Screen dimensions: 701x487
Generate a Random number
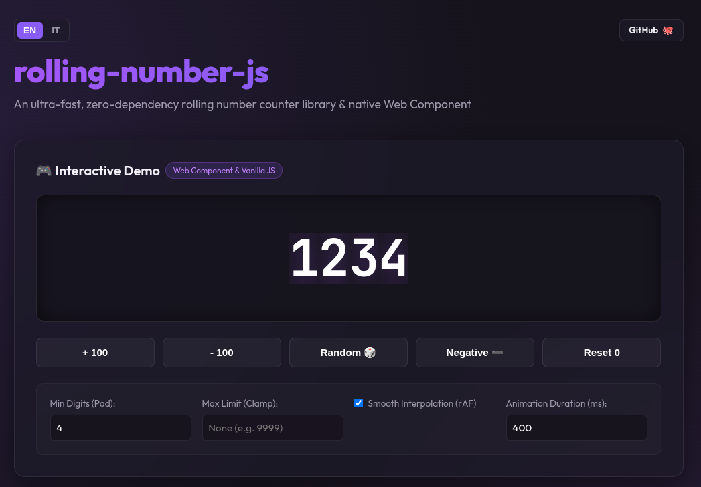coord(348,353)
